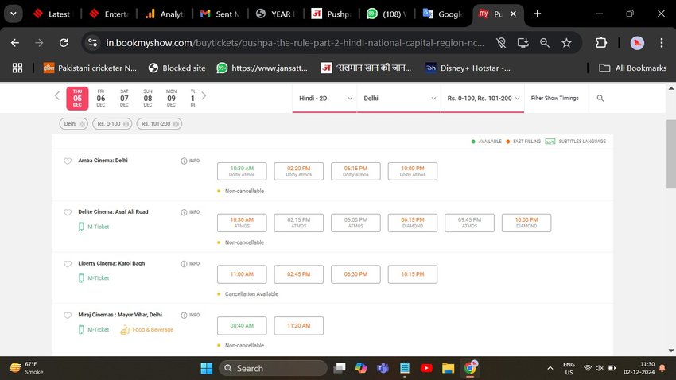Remove the Rs. 0-100 filter chip
Viewport: 676px width, 380px height.
[126, 124]
